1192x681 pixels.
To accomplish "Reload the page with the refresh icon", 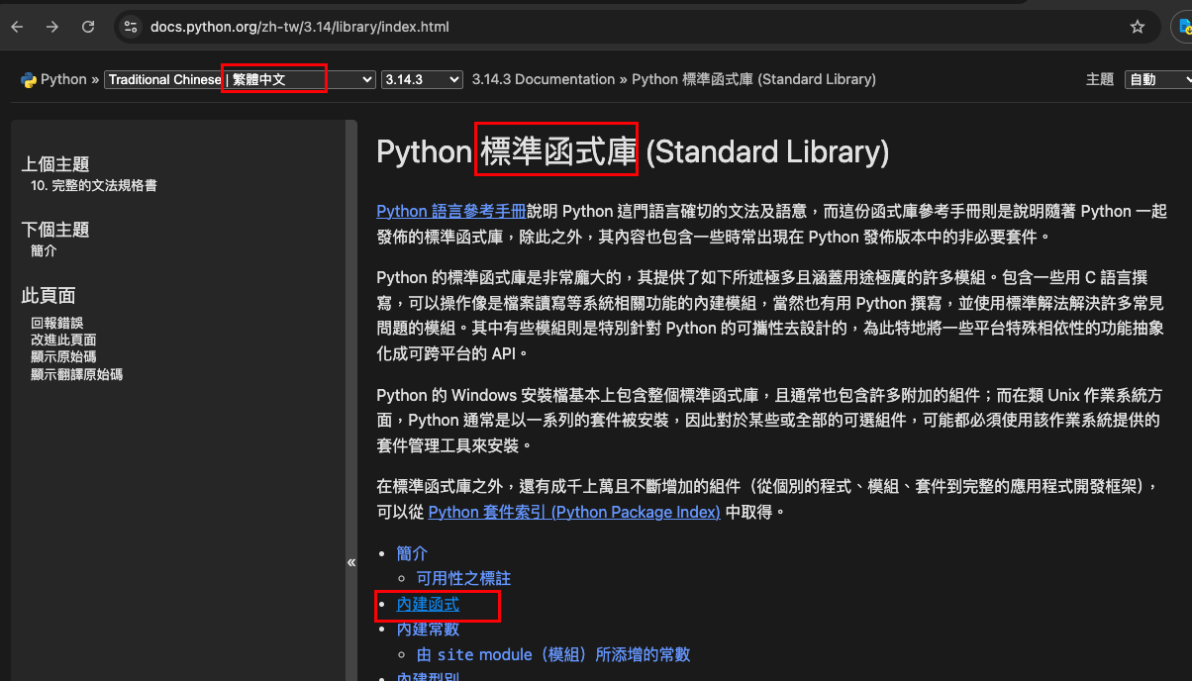I will (88, 27).
